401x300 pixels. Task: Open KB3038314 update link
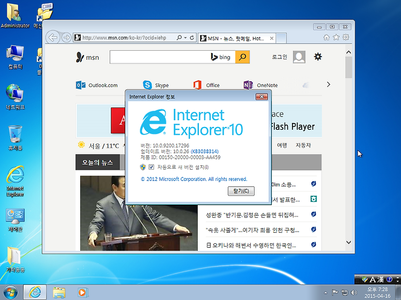click(204, 151)
